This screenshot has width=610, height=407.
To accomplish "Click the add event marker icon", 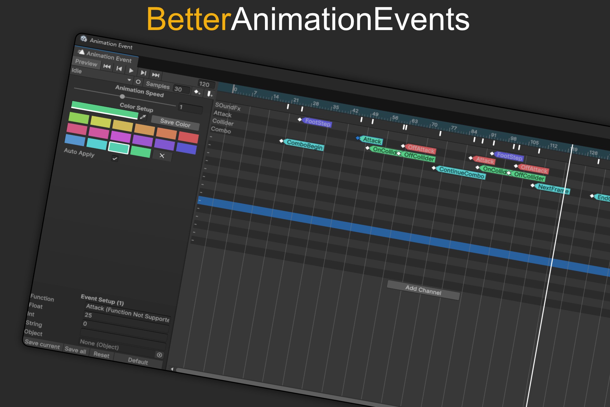I will tap(210, 94).
